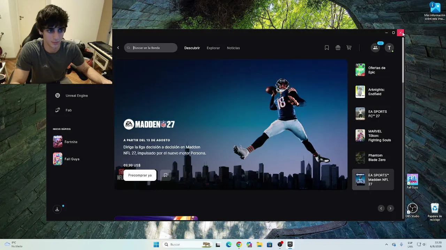Click the Buscar en la tienda field
Screen dimensions: 446x250
pyautogui.click(x=151, y=48)
